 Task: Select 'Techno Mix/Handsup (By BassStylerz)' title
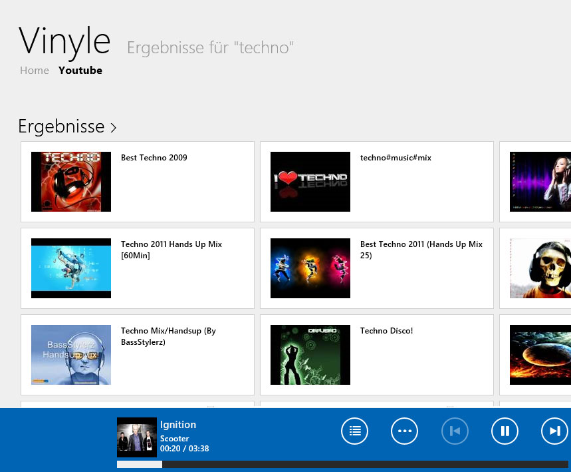click(x=168, y=336)
